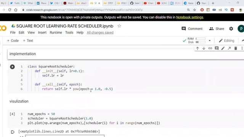Image resolution: width=244 pixels, height=137 pixels.
Task: Click the line 'class SquareRootScheduler:'
Action: (51, 67)
